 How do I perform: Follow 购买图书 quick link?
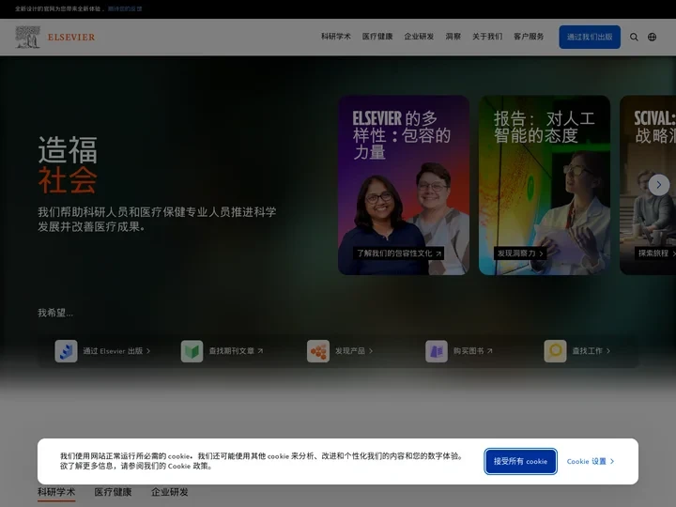coord(472,351)
